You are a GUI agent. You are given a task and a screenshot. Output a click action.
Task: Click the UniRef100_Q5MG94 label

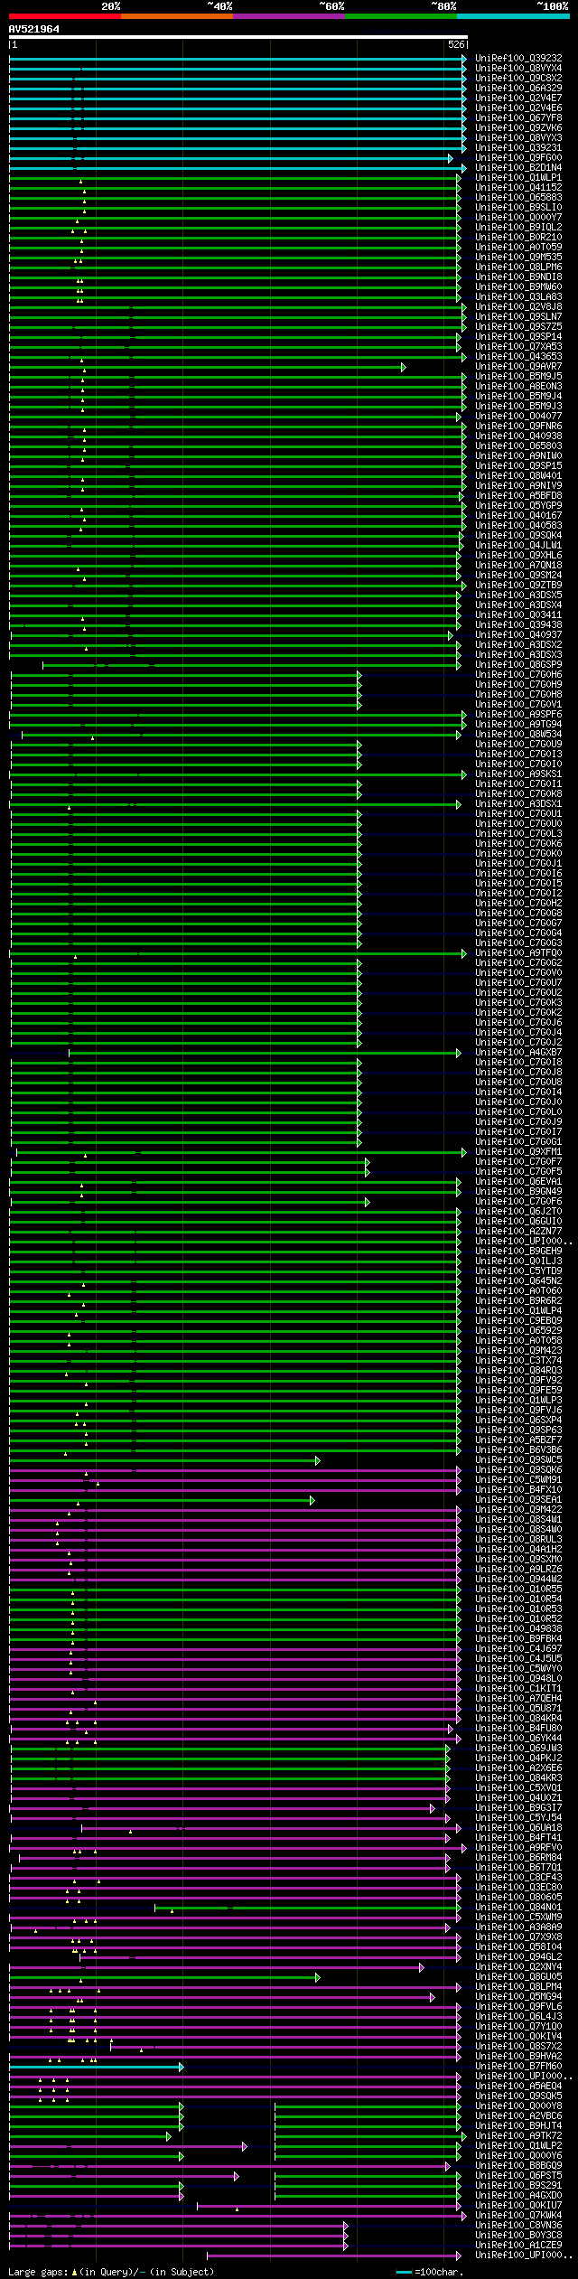(518, 1997)
